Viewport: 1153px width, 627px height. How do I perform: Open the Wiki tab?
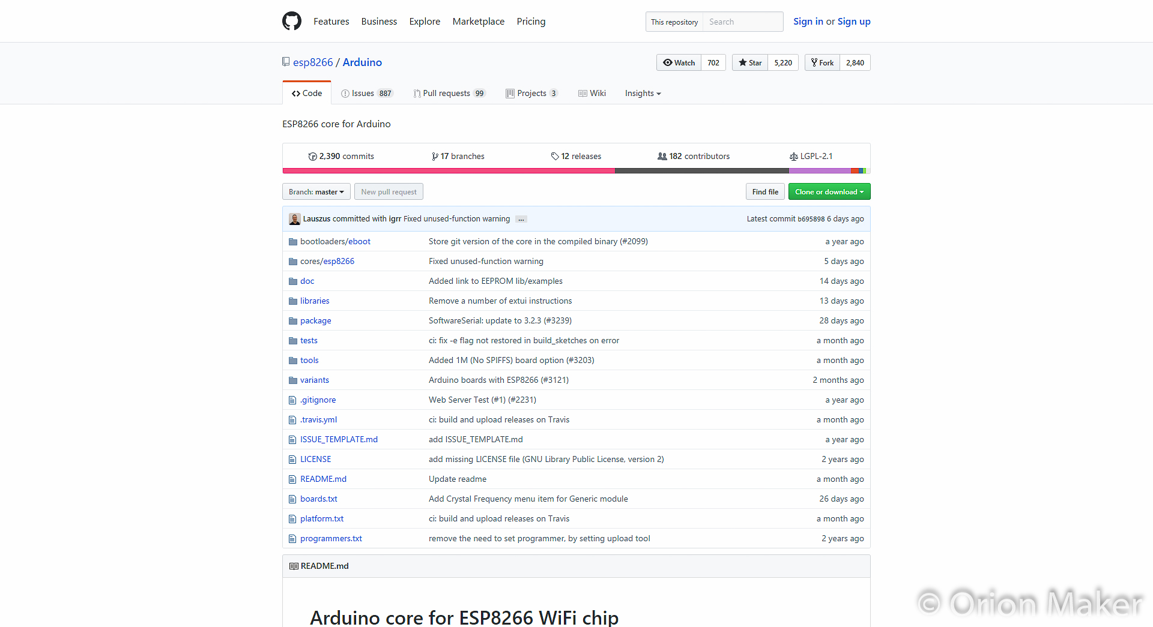coord(592,94)
